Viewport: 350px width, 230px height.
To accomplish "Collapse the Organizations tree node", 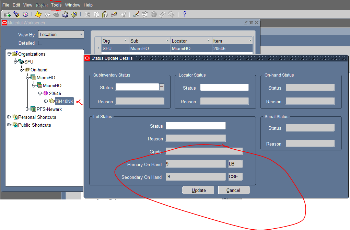I will (9, 54).
